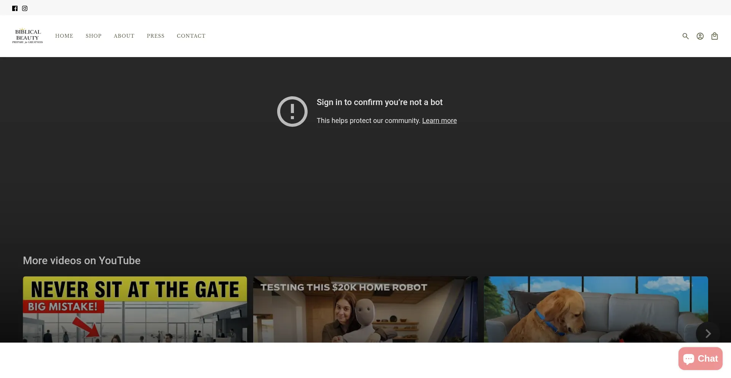Click the exclamation warning icon

point(292,112)
